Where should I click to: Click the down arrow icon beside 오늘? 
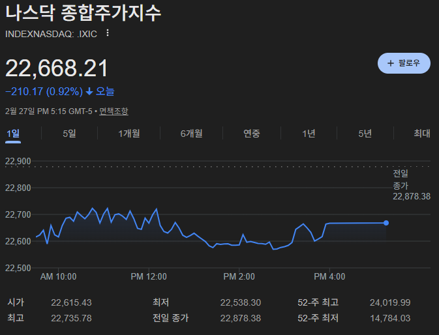[x=89, y=92]
